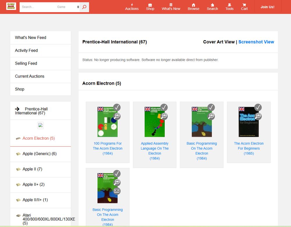Open Applied Assembly Language On The Electron (1984) link
This screenshot has width=291, height=227.
(x=155, y=151)
